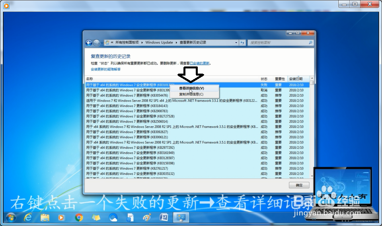
Task: Expand the arrow after '所有控制面板项' breadcrumb
Action: [x=142, y=43]
